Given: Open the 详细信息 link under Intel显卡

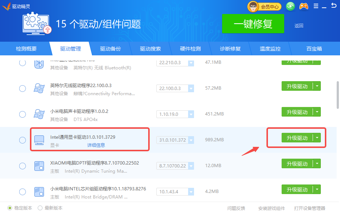Looking at the screenshot, I should point(96,145).
